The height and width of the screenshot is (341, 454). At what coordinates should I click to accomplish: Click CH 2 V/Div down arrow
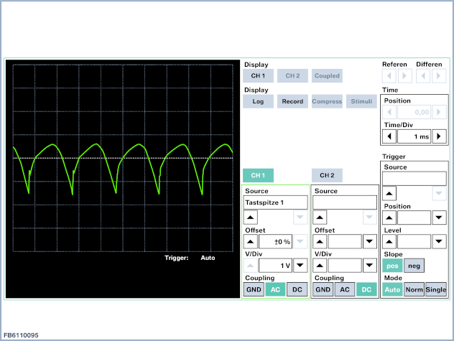(x=369, y=266)
